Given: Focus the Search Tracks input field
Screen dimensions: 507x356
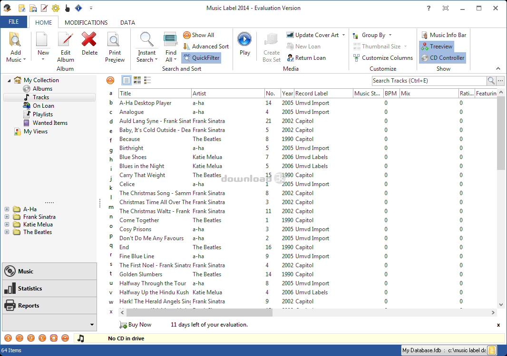Looking at the screenshot, I should click(x=429, y=81).
